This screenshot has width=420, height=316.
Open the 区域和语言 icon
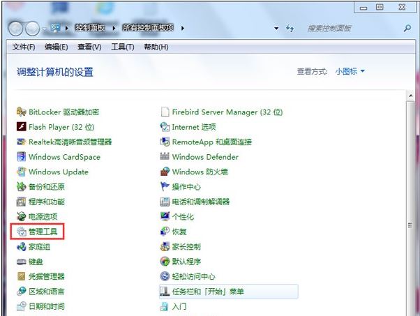tap(21, 292)
